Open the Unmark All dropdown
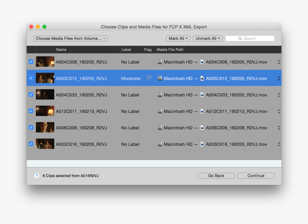 click(x=207, y=38)
